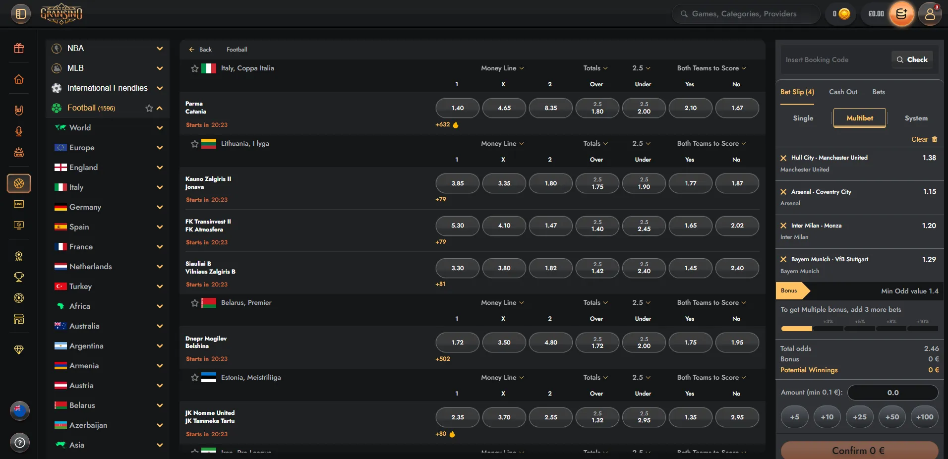948x459 pixels.
Task: Open the rock-hand icon in sidebar
Action: (19, 110)
